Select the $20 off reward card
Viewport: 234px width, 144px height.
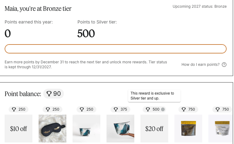[154, 129]
